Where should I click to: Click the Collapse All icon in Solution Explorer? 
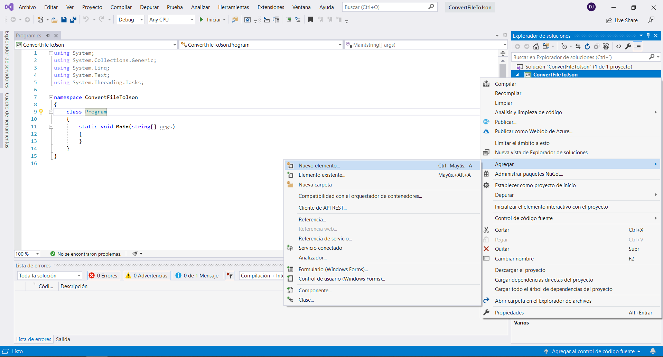(597, 46)
